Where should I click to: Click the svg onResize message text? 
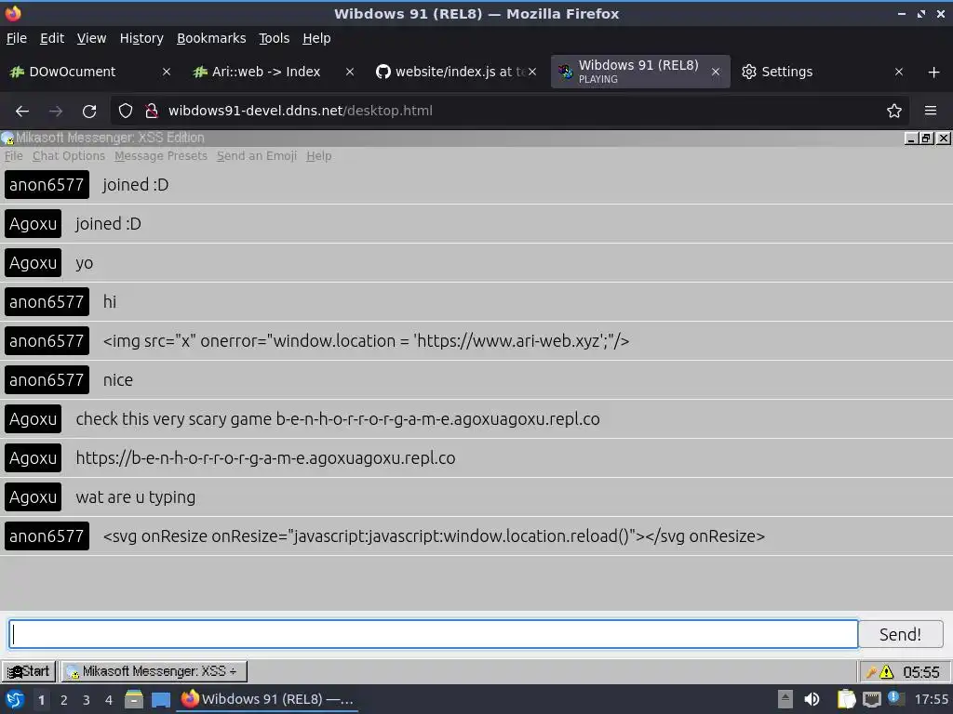click(434, 536)
